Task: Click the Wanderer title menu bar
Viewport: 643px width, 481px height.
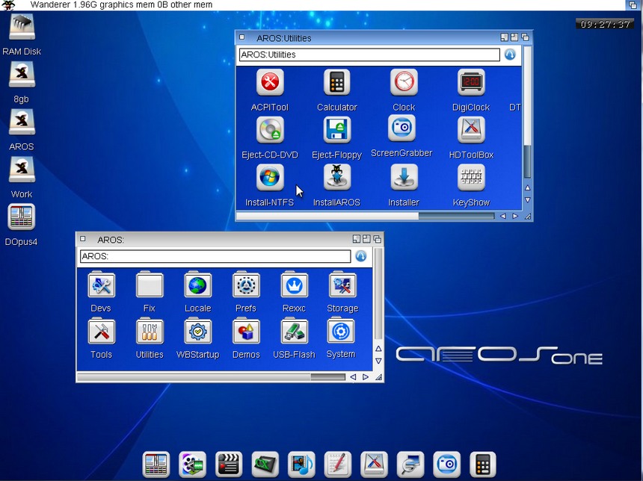Action: coord(120,4)
